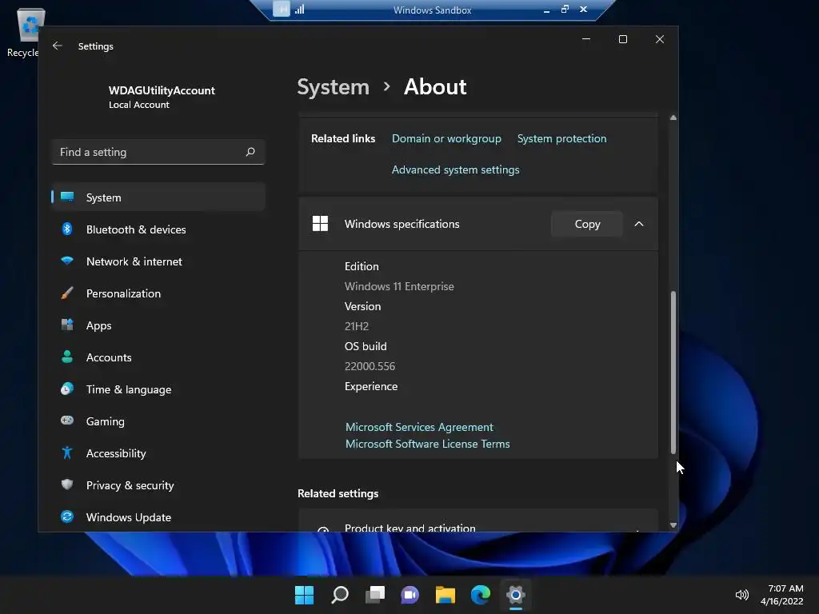Go to Bluetooth & devices
The width and height of the screenshot is (819, 614).
(x=158, y=229)
